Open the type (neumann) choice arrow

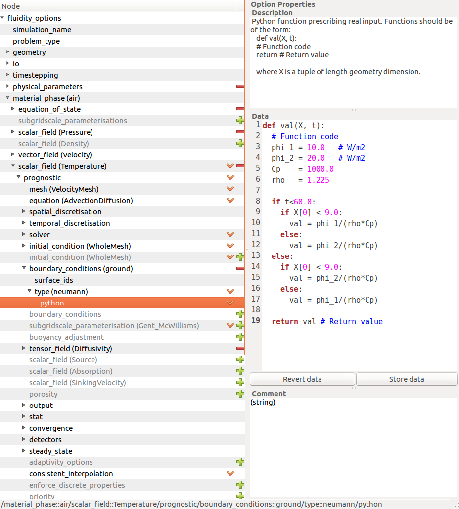click(230, 291)
